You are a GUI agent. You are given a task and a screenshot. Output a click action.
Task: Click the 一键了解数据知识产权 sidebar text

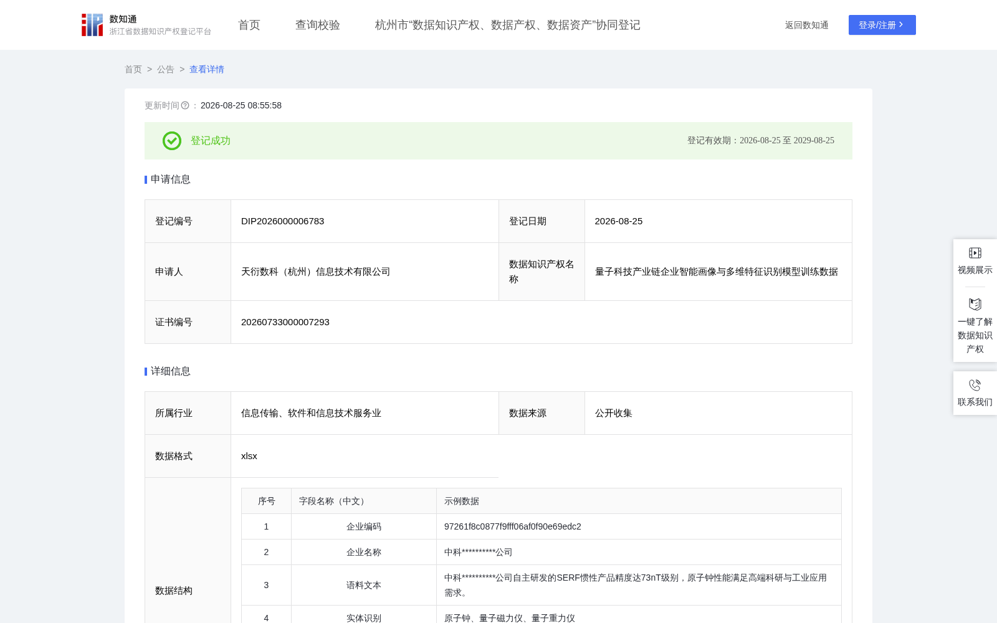[x=975, y=335]
